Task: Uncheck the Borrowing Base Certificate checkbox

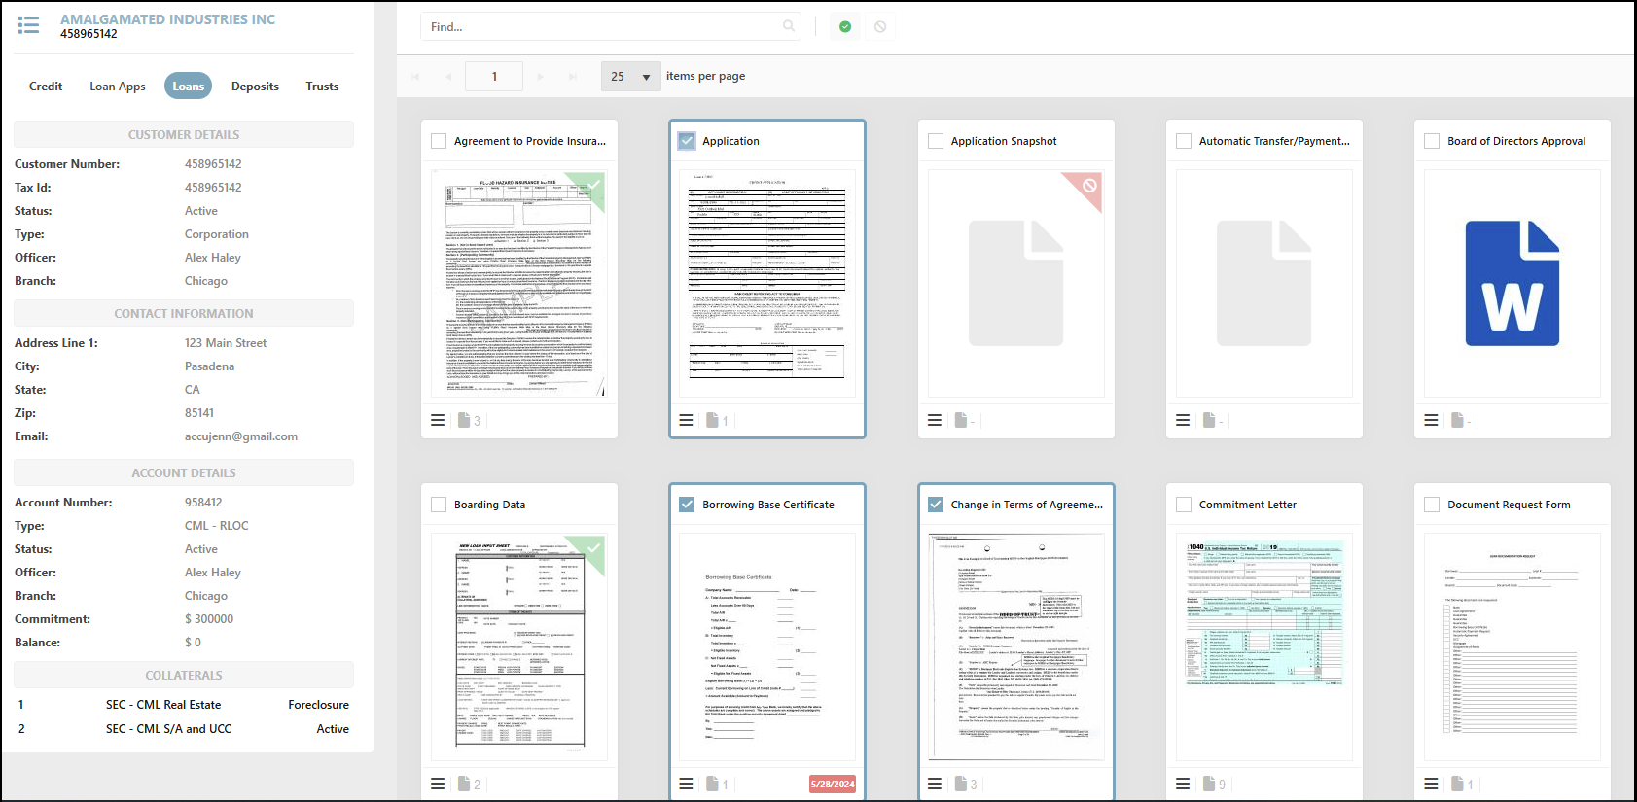Action: 687,505
